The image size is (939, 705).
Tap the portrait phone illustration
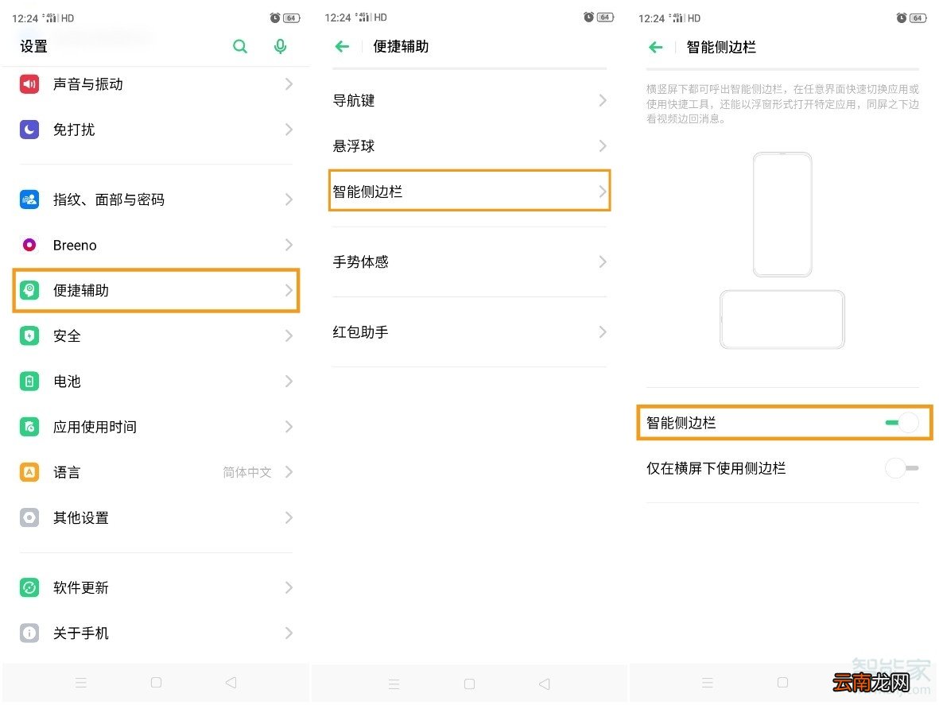782,215
